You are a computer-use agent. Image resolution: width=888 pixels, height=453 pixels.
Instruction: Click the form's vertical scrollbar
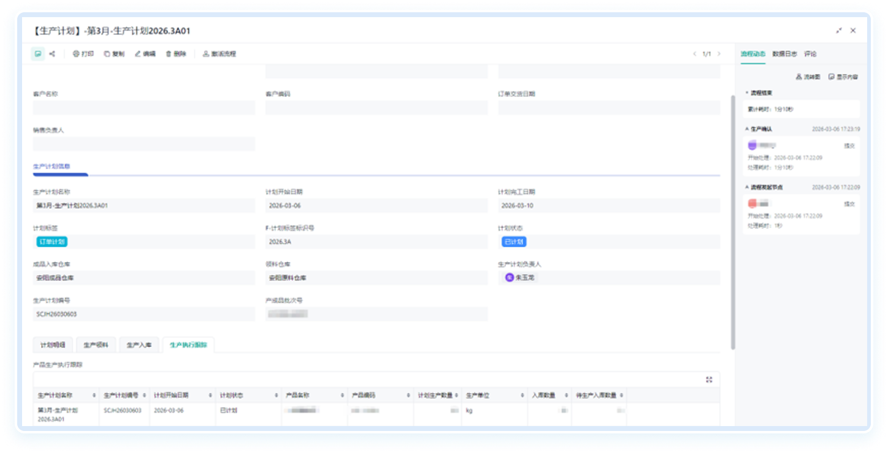point(732,220)
